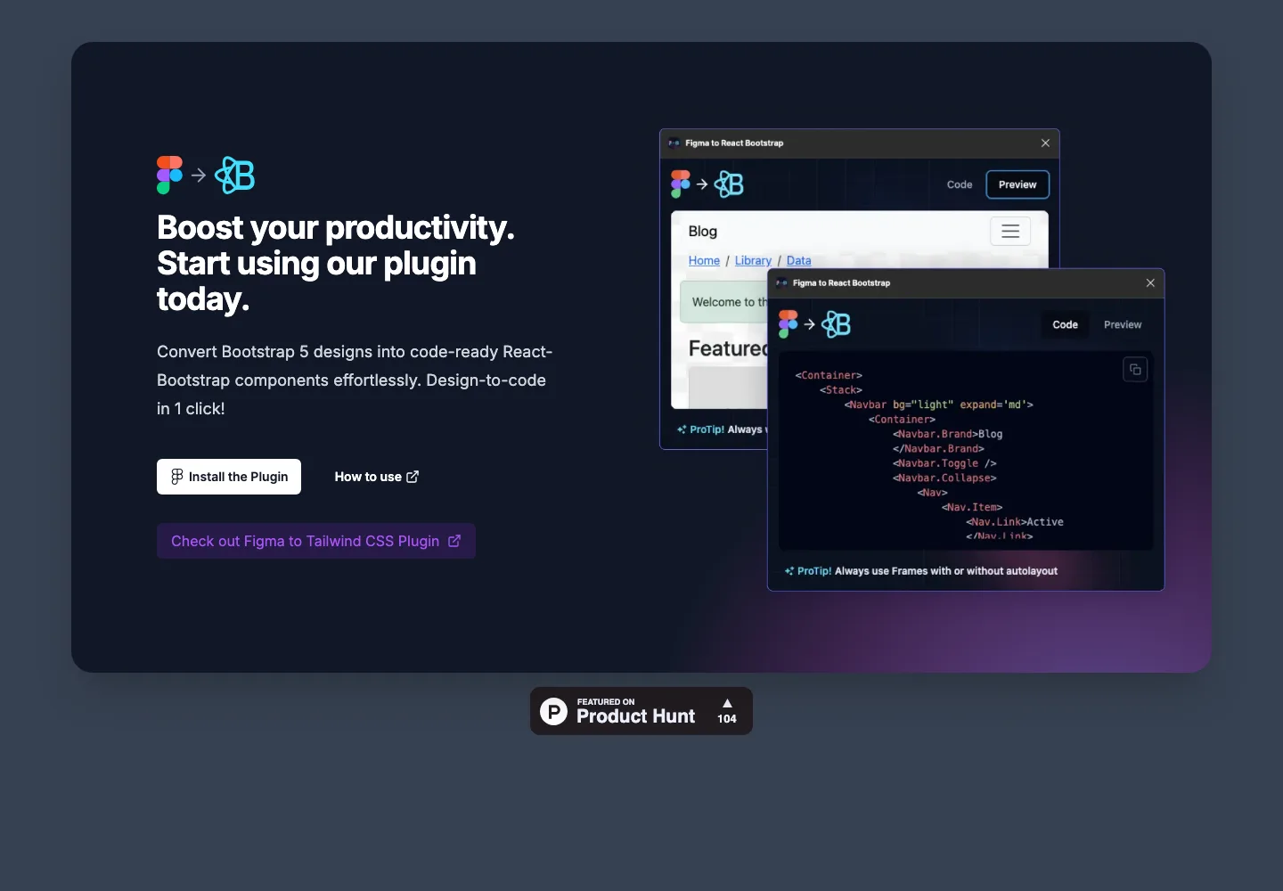Toggle the hamburger menu in the Blog navbar
Screen dimensions: 1283x891
(1010, 231)
